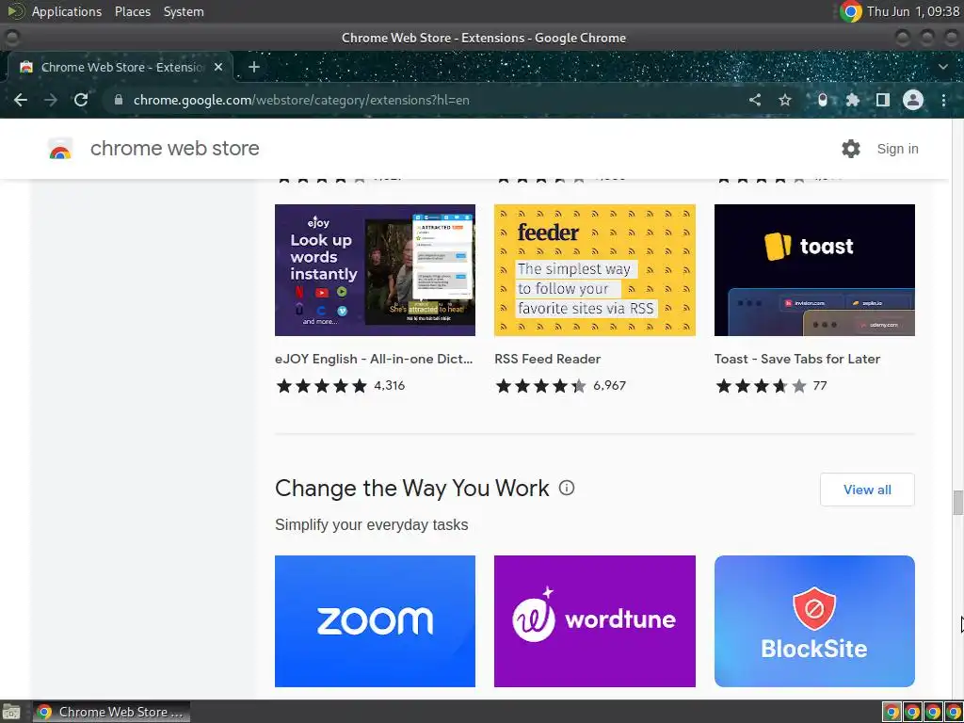Go back to the previous page
Viewport: 964px width, 723px height.
pos(21,100)
